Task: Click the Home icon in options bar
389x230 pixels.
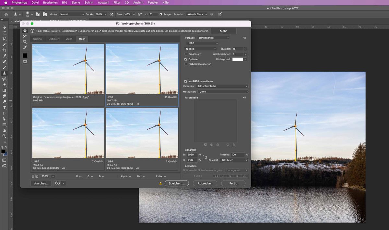Action: click(x=6, y=14)
